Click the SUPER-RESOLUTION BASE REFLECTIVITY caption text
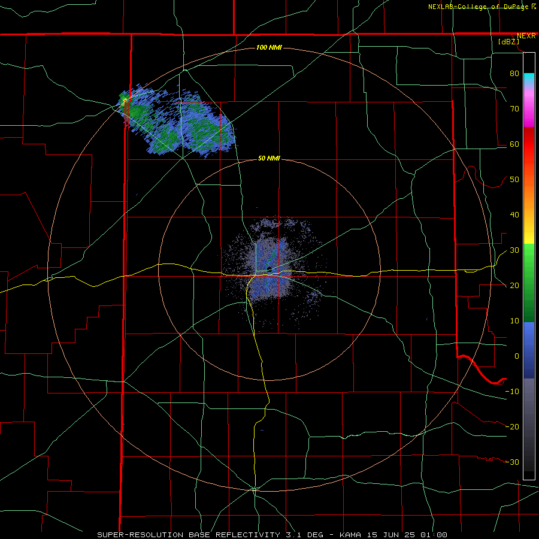539x539 pixels. tap(189, 535)
